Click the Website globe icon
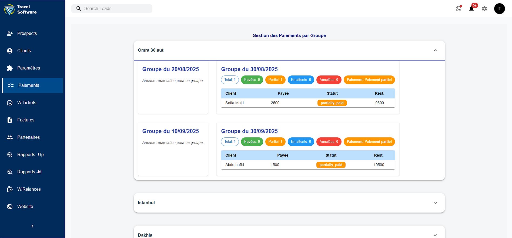 [x=10, y=207]
